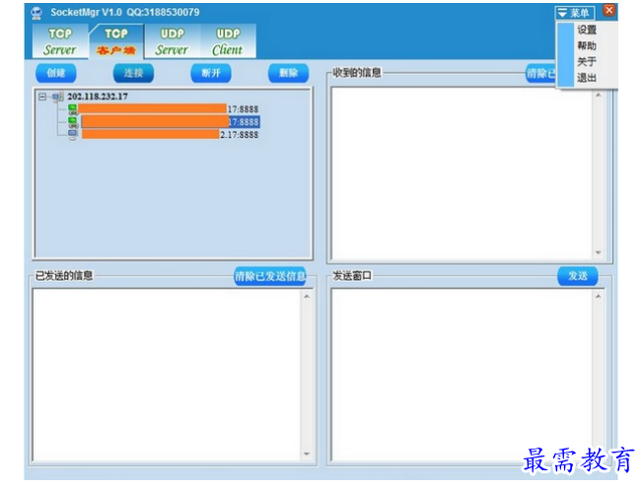The image size is (643, 491).
Task: Click the received info scrollbar up arrow
Action: click(x=599, y=95)
